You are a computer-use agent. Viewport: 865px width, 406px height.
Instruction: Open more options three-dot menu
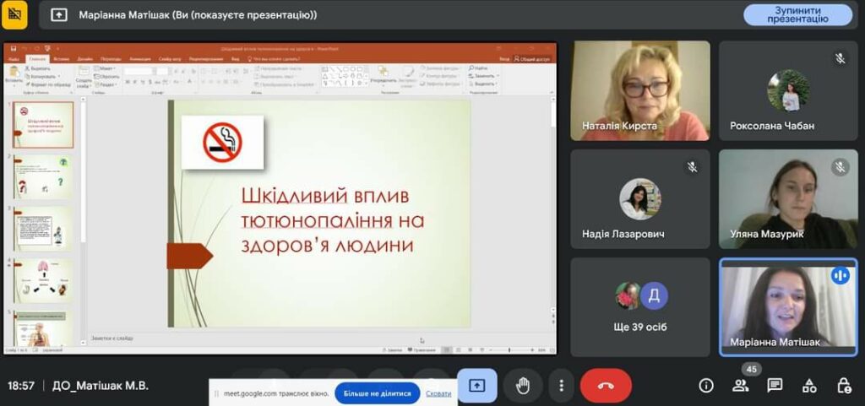pos(561,385)
